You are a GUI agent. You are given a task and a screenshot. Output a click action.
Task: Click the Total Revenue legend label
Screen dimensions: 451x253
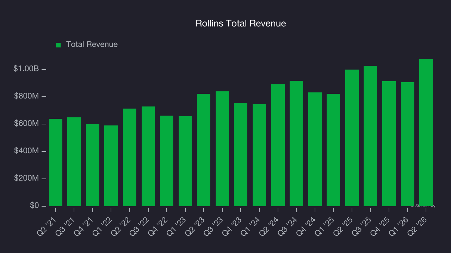(x=92, y=45)
